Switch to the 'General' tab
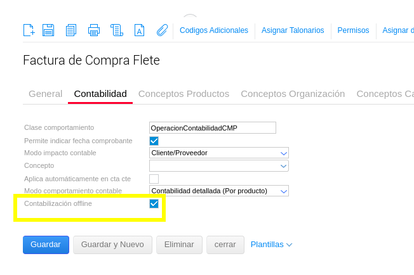This screenshot has height=275, width=414. pos(46,94)
